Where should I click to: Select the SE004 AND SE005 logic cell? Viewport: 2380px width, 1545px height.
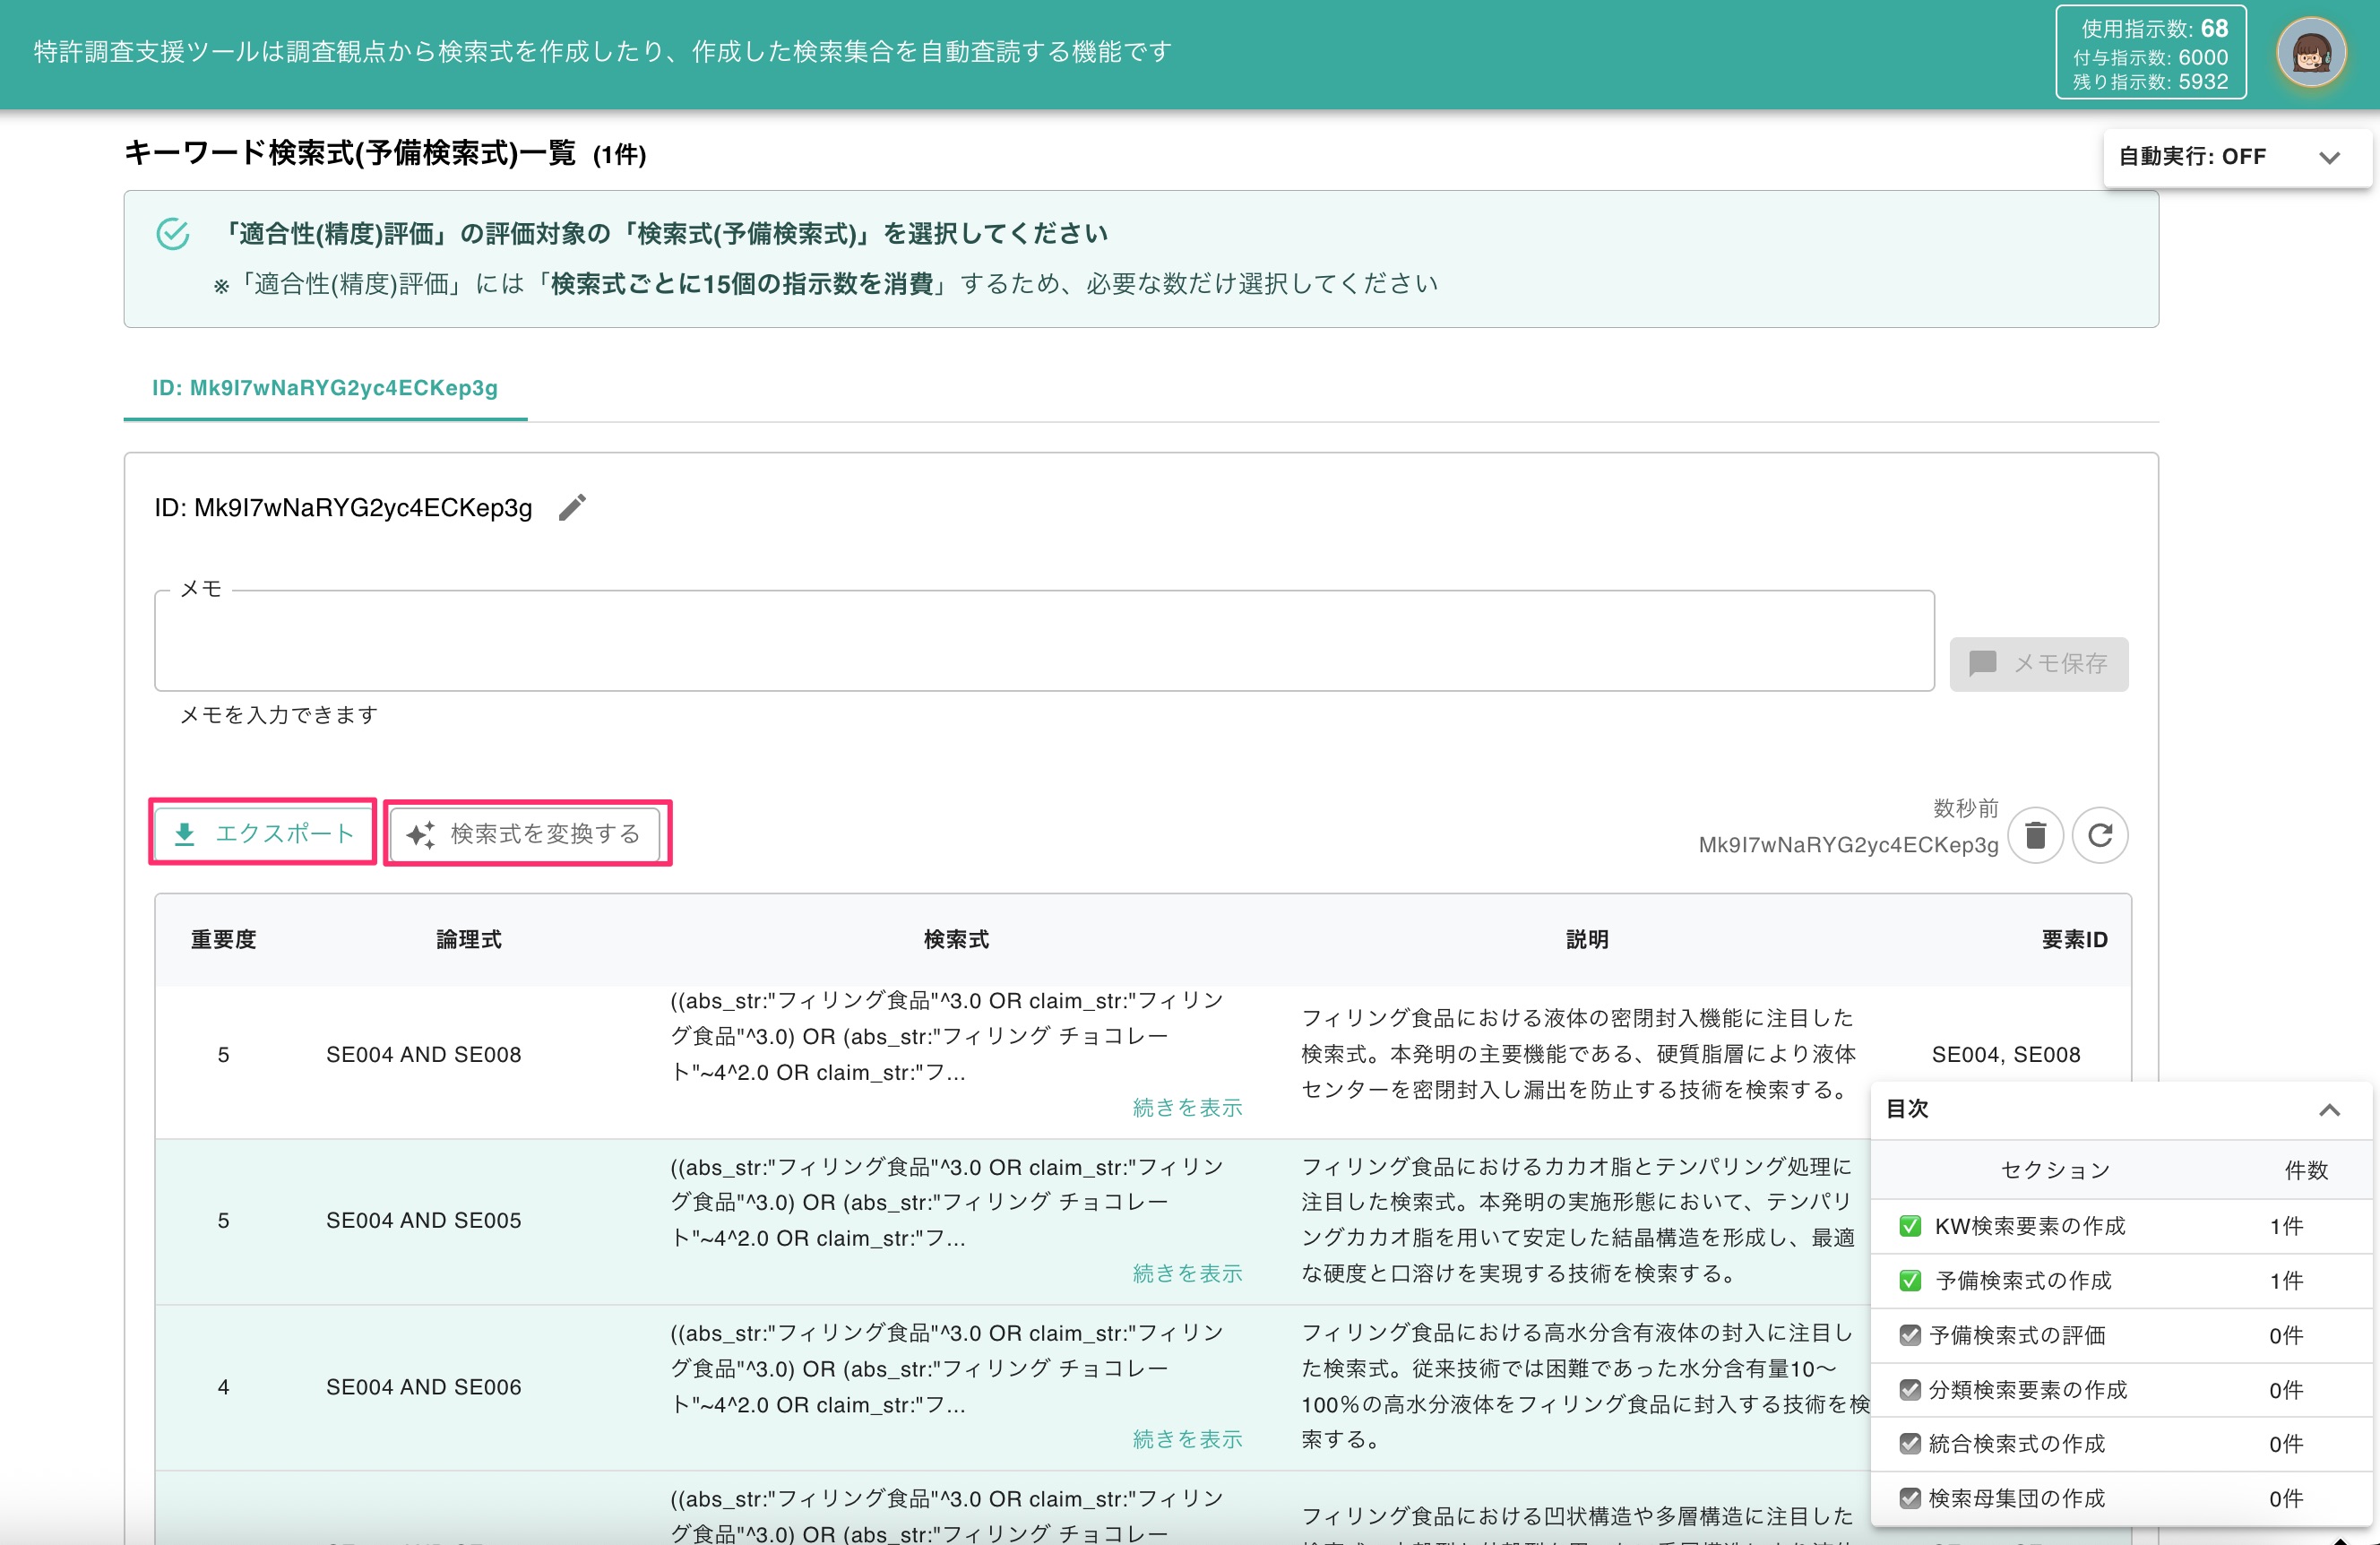tap(424, 1220)
